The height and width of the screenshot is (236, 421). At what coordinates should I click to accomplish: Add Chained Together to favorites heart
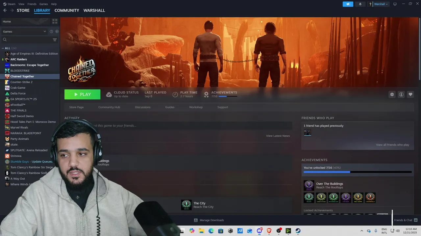410,94
